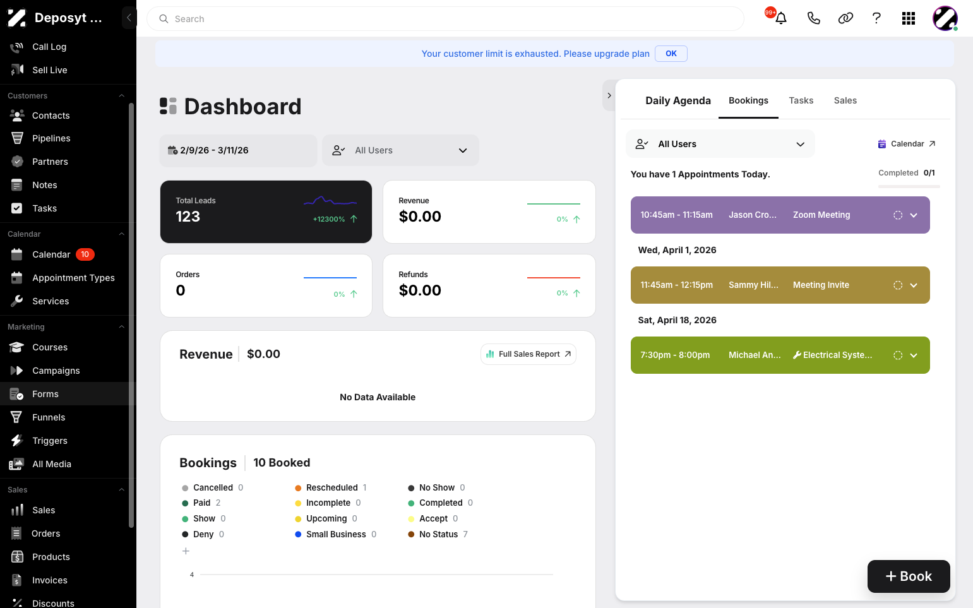Click OK on the upgrade plan banner

click(671, 54)
